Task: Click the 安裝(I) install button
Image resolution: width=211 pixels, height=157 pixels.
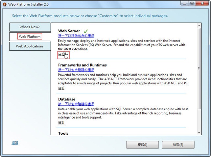Action: pyautogui.click(x=142, y=145)
